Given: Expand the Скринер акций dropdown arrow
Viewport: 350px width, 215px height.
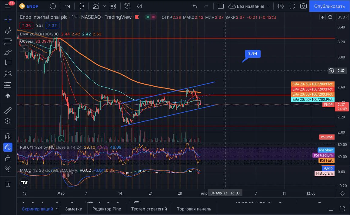Looking at the screenshot, I should (57, 209).
